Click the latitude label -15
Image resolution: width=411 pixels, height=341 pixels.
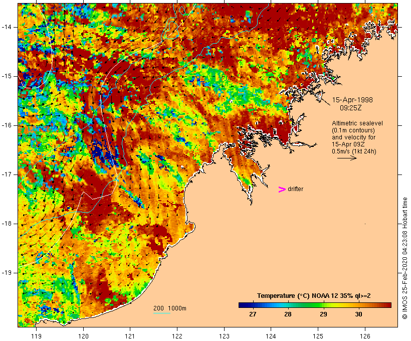(7, 76)
